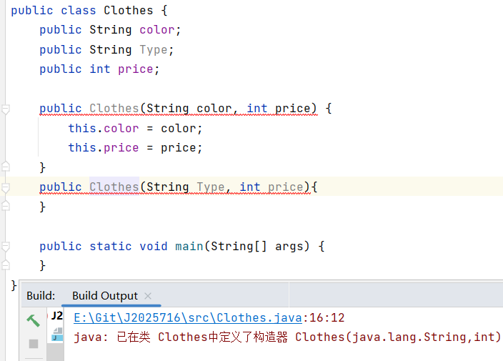Open the Clothes.java file path link
The image size is (503, 361).
(188, 317)
